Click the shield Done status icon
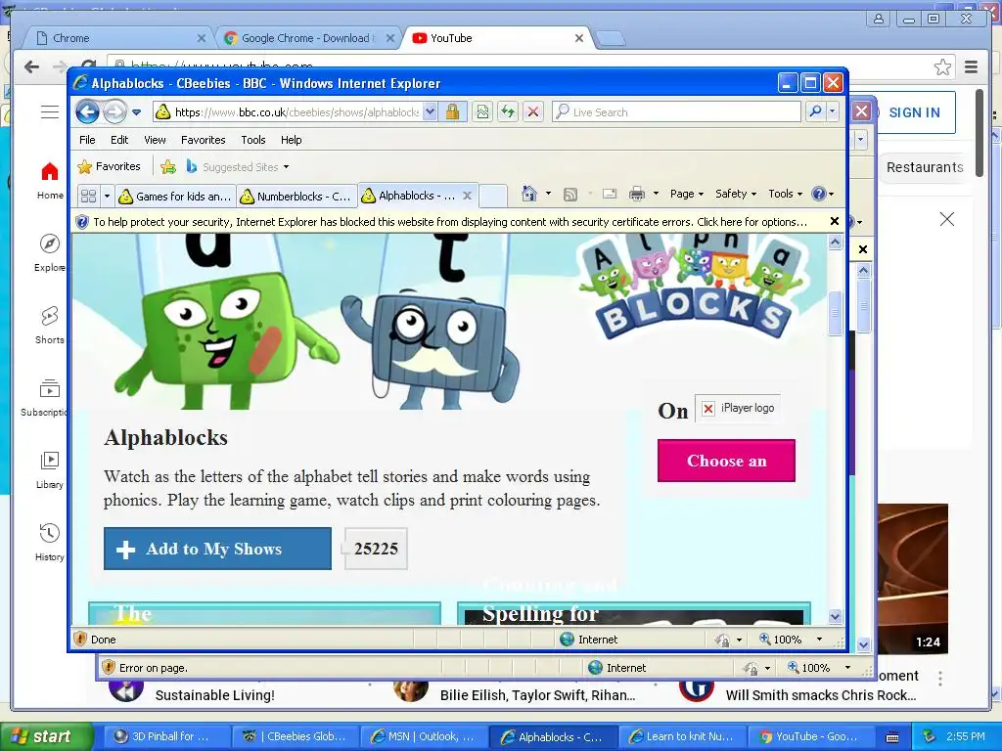 tap(80, 640)
